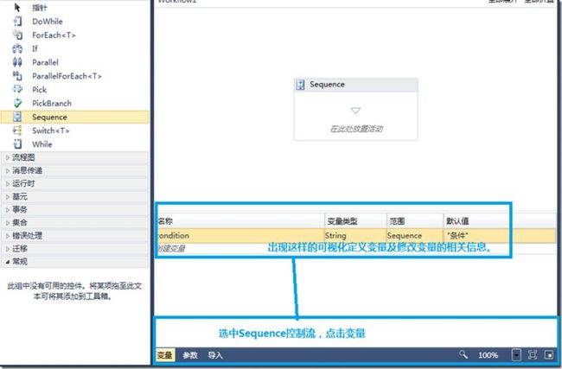This screenshot has height=369, width=562.
Task: Switch to the 导入 imports tab
Action: [x=215, y=355]
